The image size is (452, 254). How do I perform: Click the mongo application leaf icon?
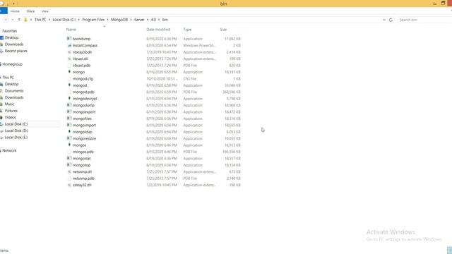click(x=69, y=72)
